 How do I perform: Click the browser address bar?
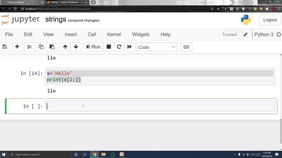[115, 9]
